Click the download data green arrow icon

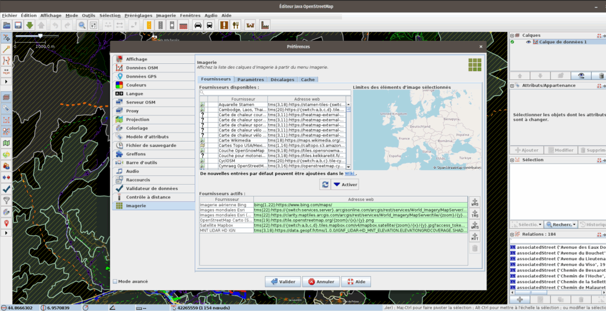pos(30,25)
